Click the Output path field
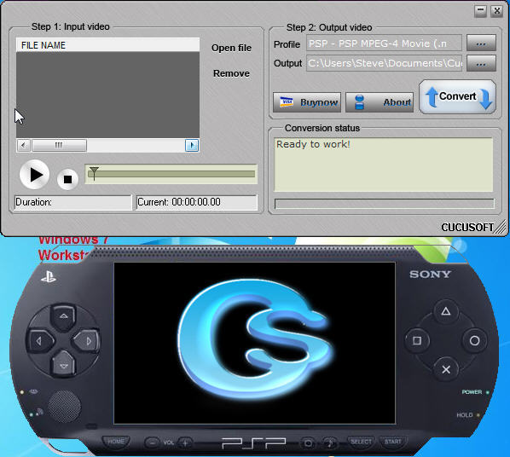The image size is (510, 457). coord(384,63)
